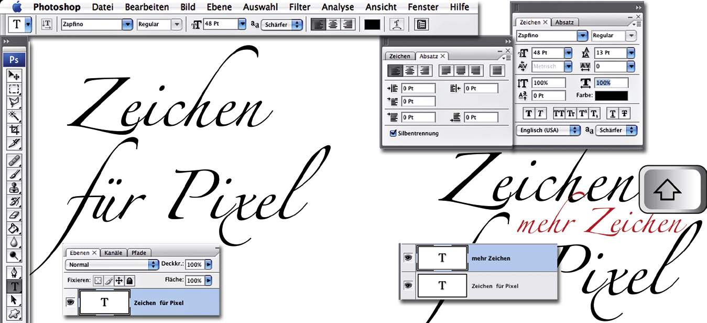The height and width of the screenshot is (323, 707).
Task: Hide the 'mehr Zeichen' layer
Action: click(x=408, y=258)
